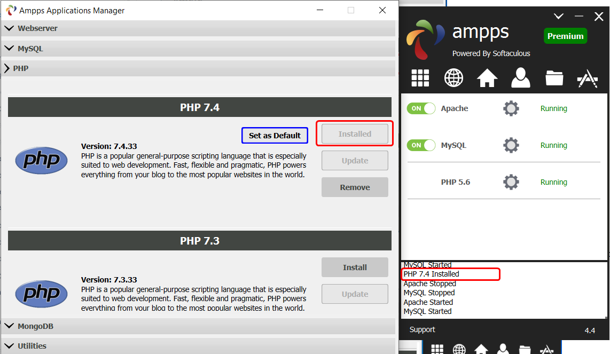
Task: Collapse the PHP section
Action: point(198,68)
